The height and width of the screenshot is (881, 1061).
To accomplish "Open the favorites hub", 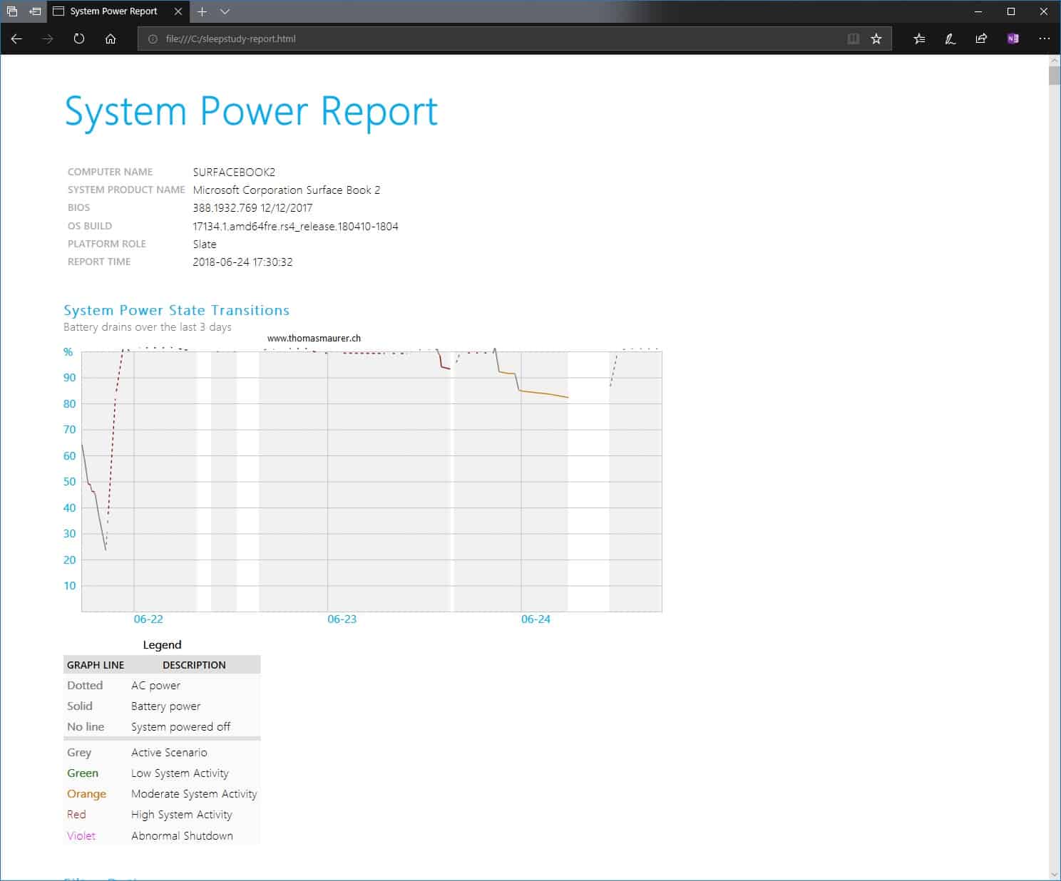I will tap(919, 39).
